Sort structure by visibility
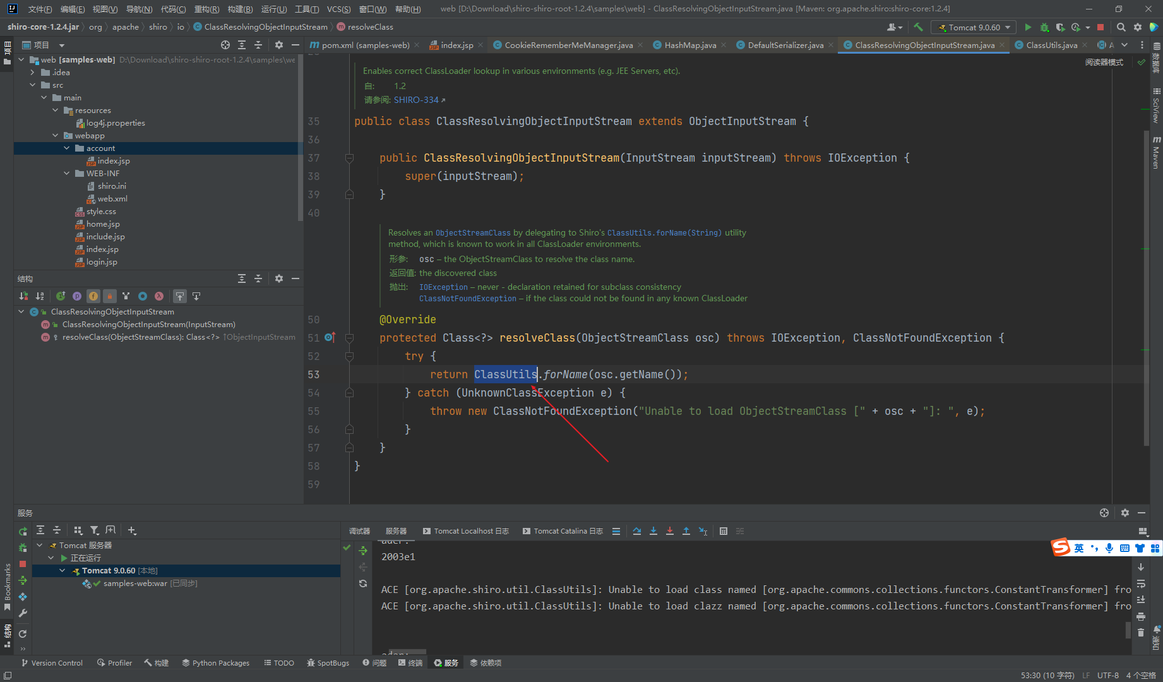1163x682 pixels. click(x=24, y=296)
